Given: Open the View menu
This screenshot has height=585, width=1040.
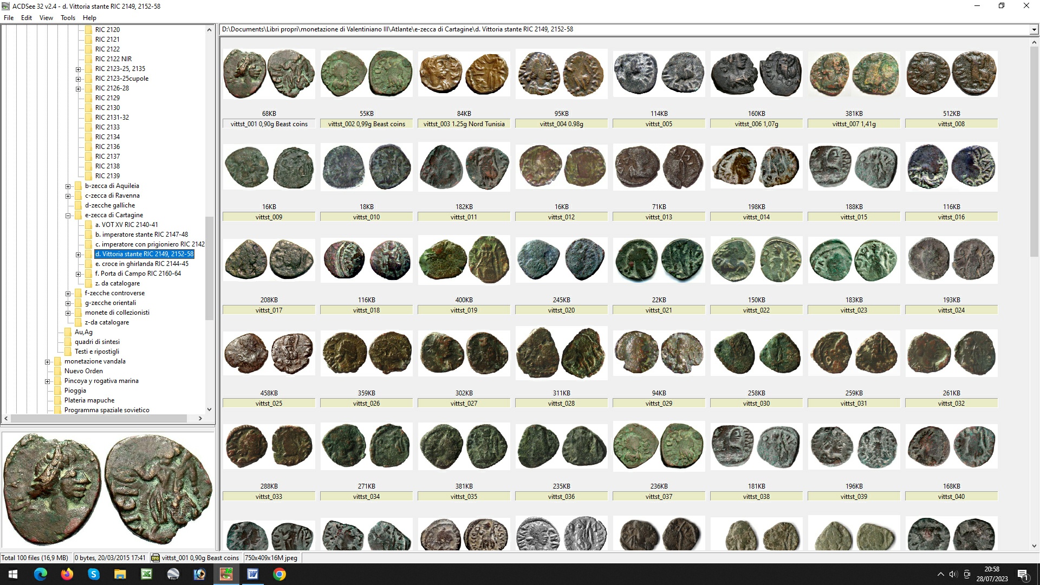Looking at the screenshot, I should click(46, 18).
